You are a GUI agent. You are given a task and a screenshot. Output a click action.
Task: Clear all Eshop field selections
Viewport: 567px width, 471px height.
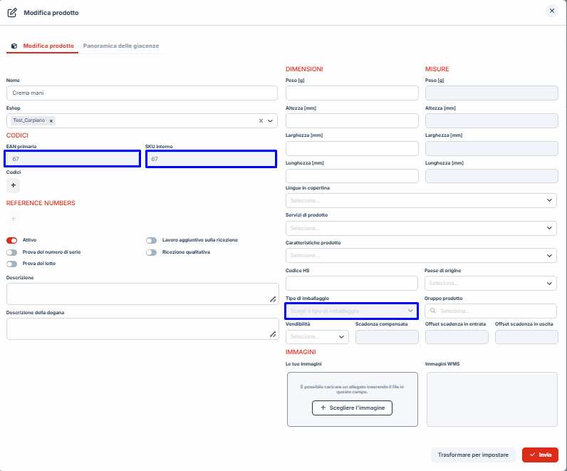(261, 121)
